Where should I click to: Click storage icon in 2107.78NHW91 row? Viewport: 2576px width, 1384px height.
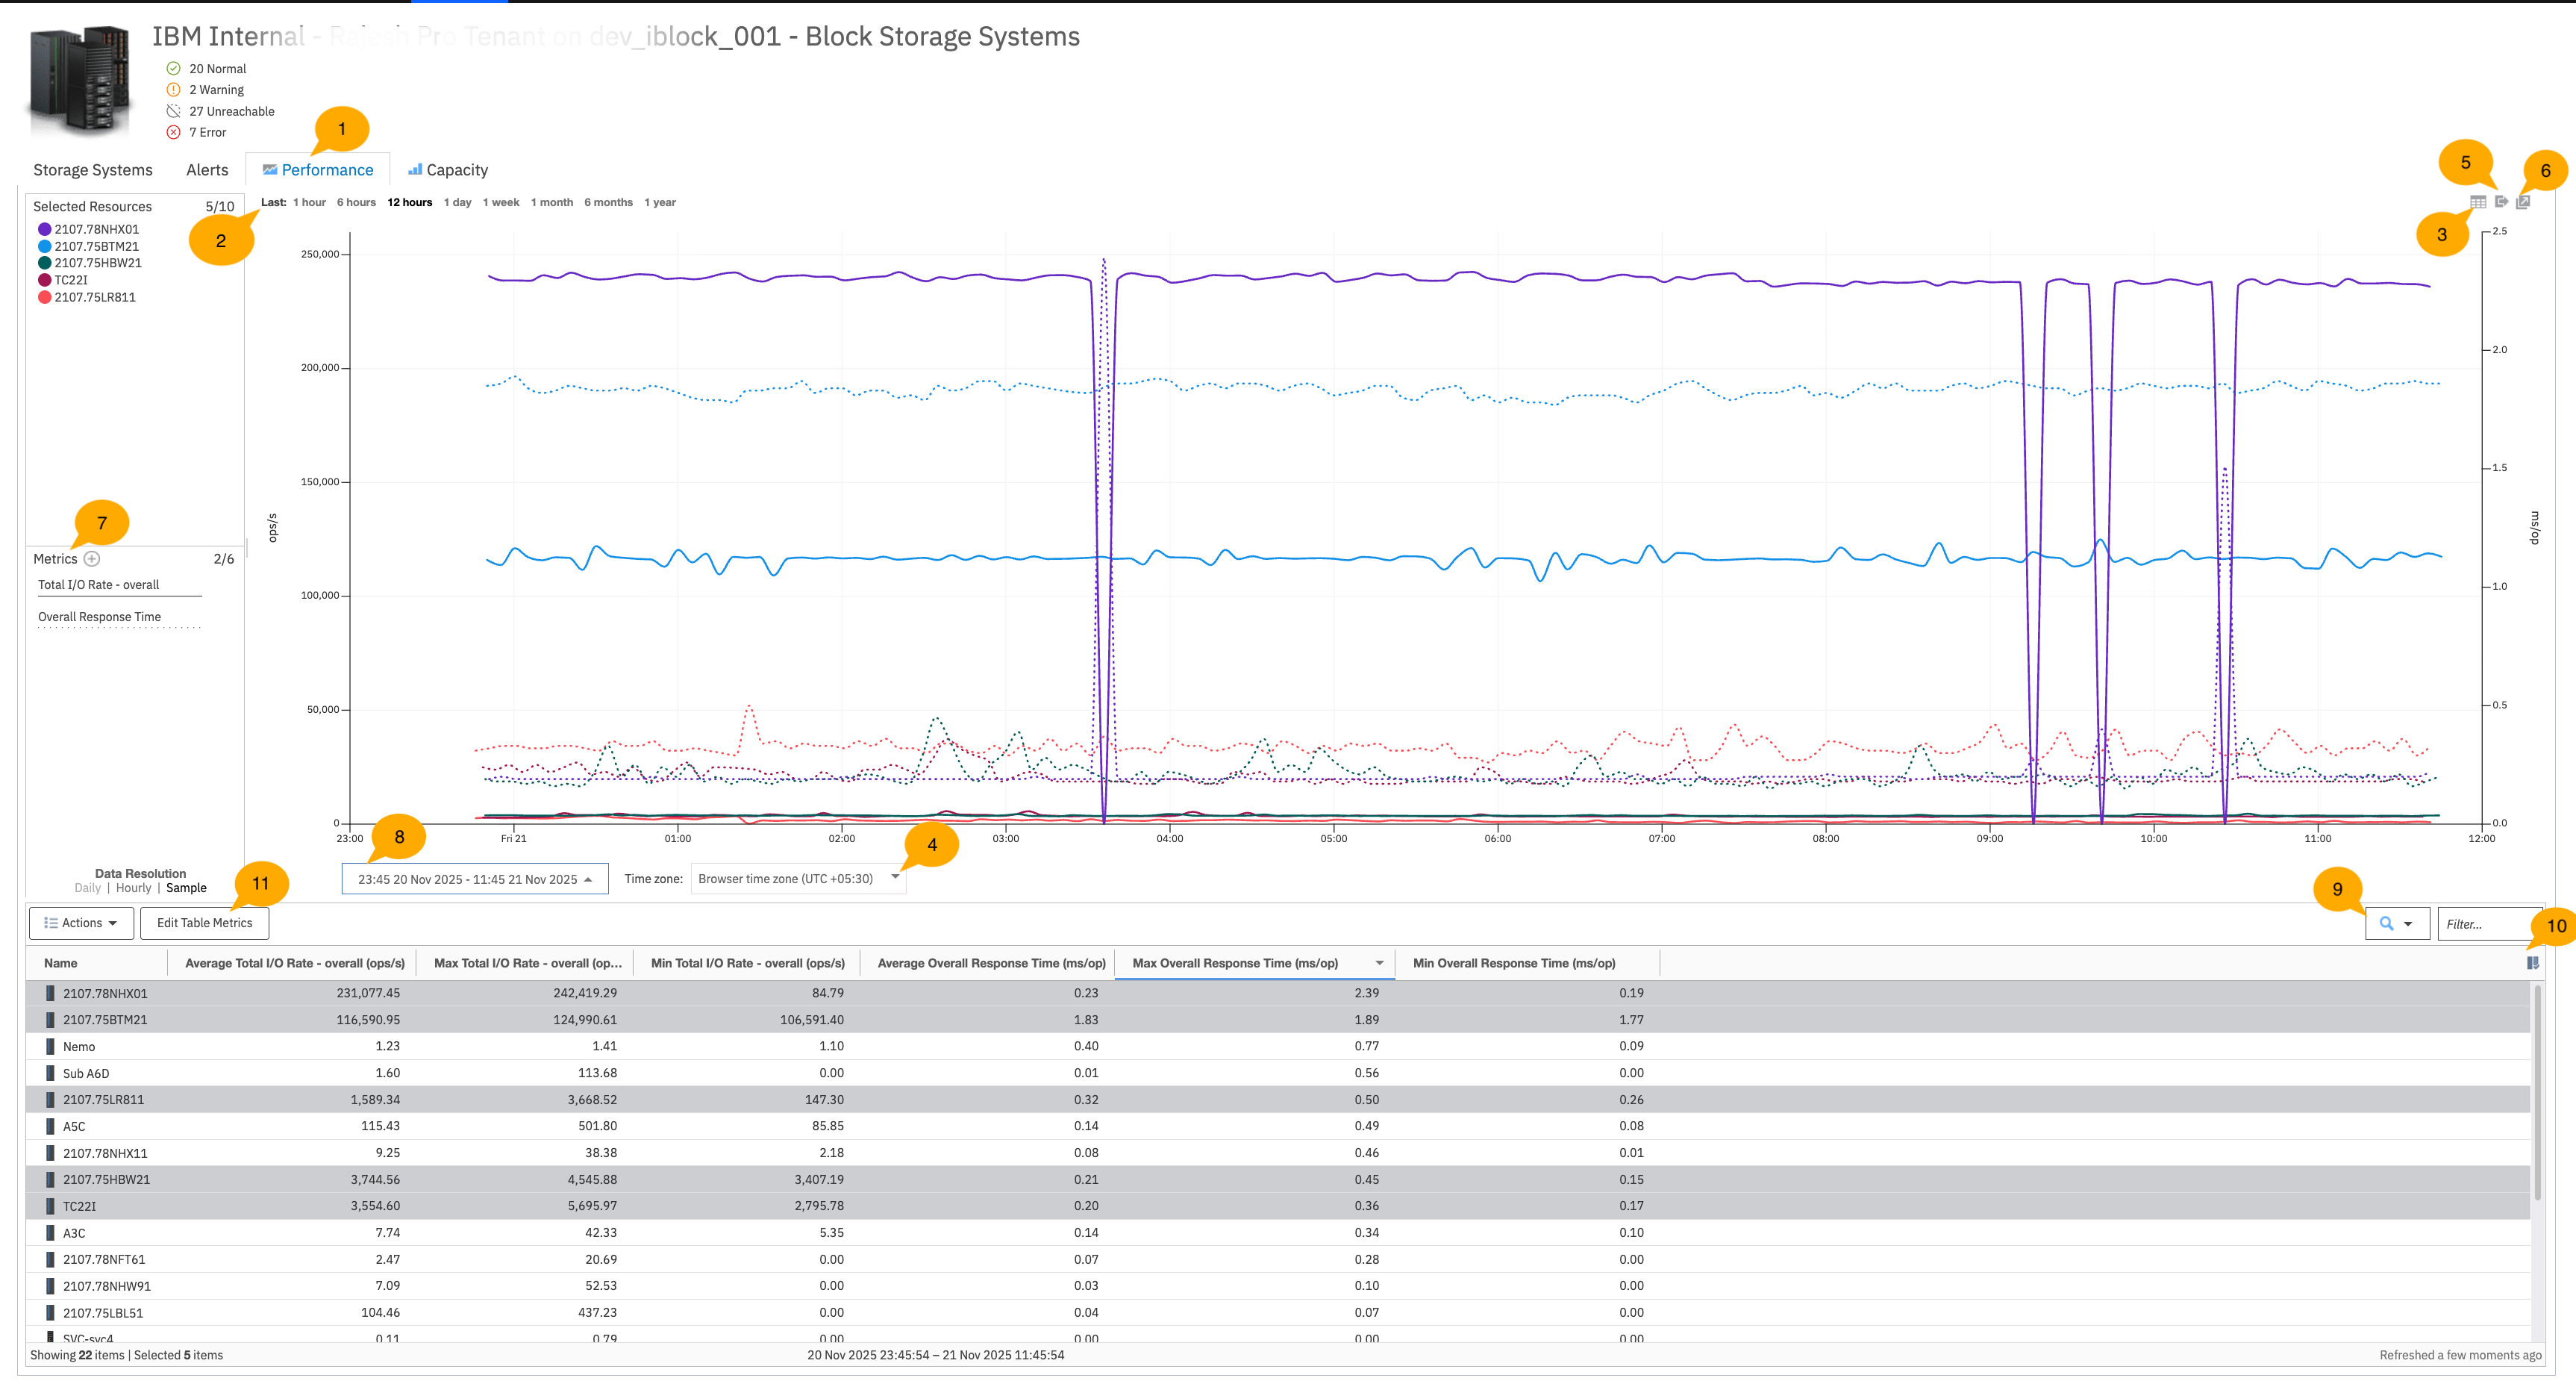coord(50,1286)
